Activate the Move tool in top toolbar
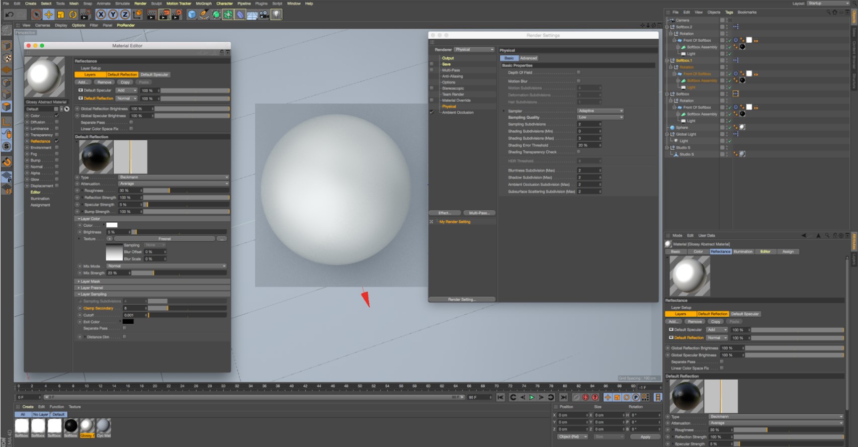Viewport: 858px width, 447px height. click(48, 15)
